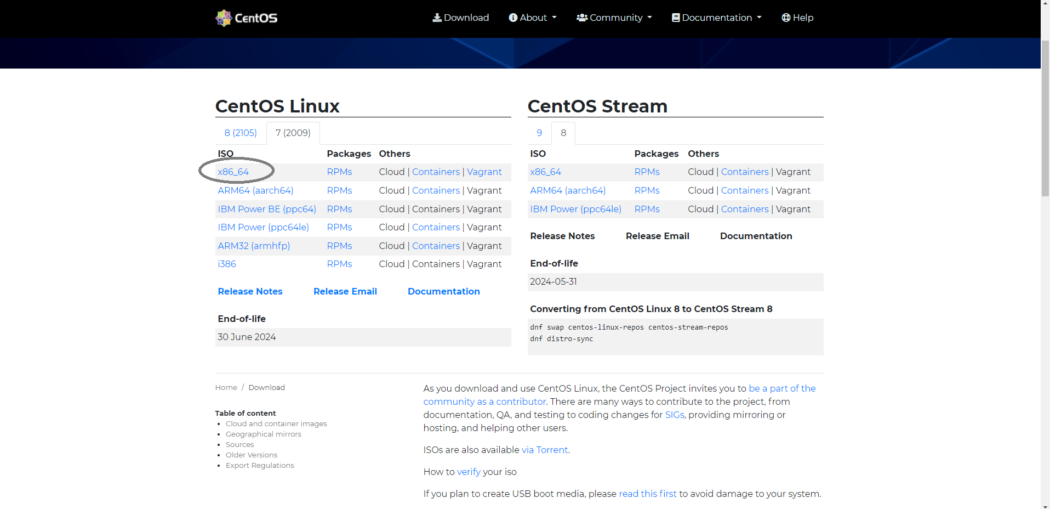Switch to the CentOS Stream 9 tab
Image resolution: width=1050 pixels, height=509 pixels.
539,133
